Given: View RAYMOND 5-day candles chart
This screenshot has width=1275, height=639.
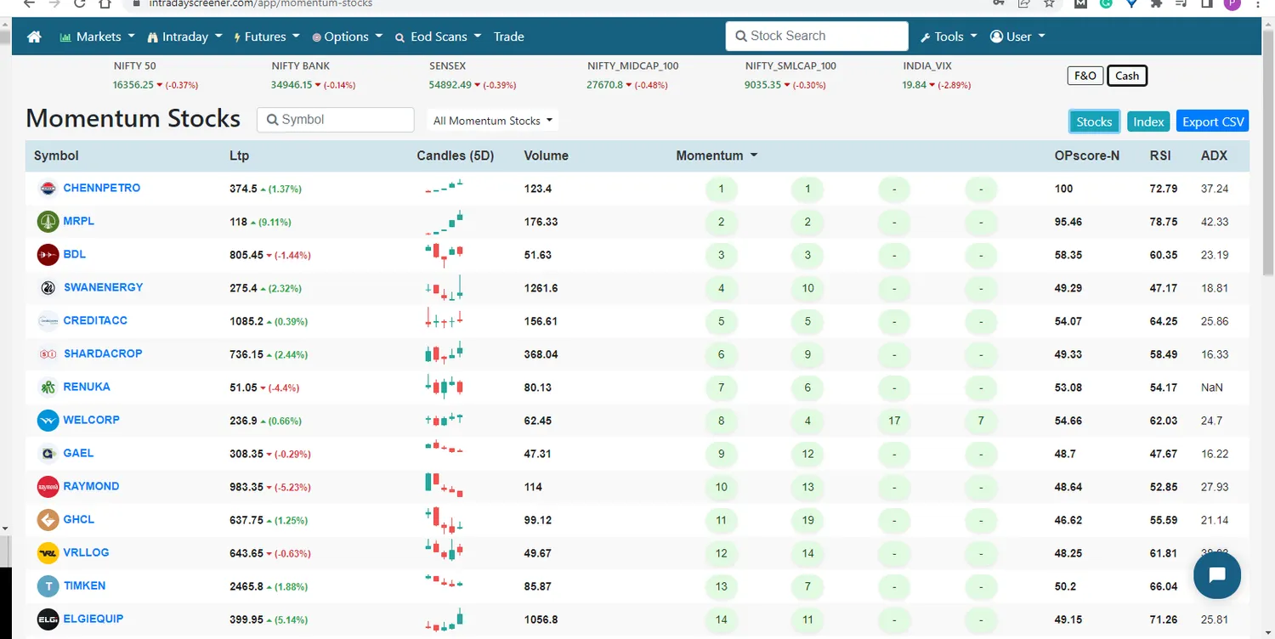Looking at the screenshot, I should click(444, 487).
